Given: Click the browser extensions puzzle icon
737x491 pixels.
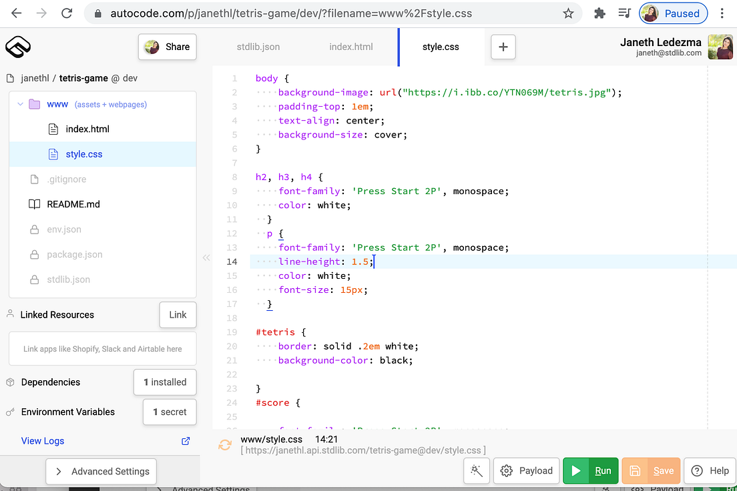Looking at the screenshot, I should (599, 13).
